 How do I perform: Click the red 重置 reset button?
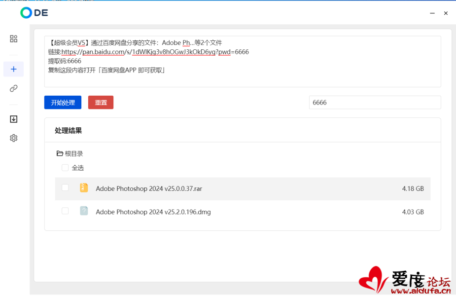[101, 103]
